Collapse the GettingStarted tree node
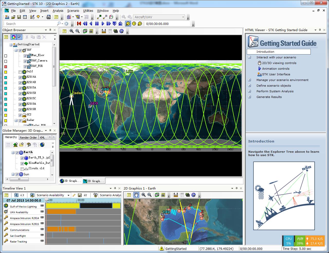The height and width of the screenshot is (253, 329). [x=11, y=45]
